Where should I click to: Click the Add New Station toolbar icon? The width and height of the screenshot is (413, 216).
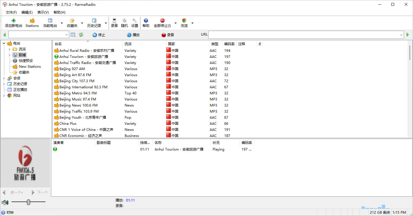tap(13, 21)
